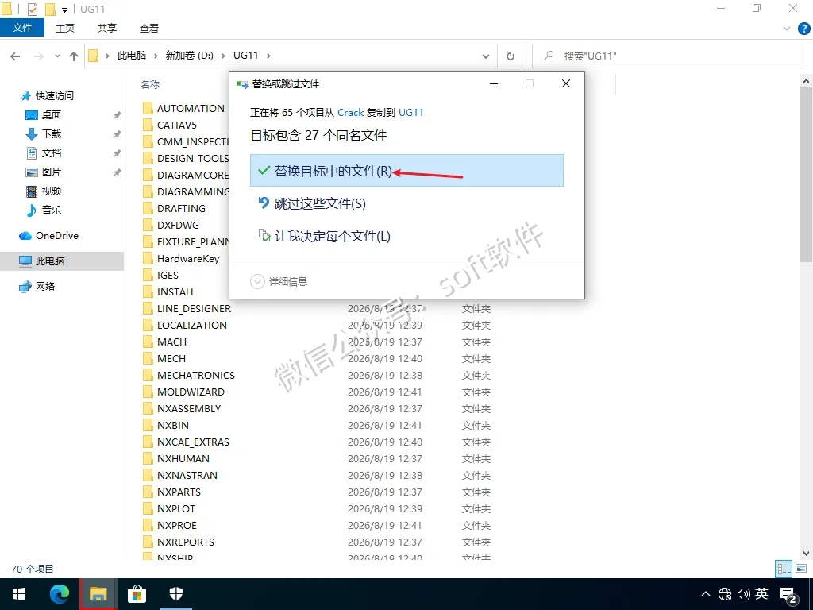
Task: Choose Let me decide for each file
Action: tap(406, 236)
